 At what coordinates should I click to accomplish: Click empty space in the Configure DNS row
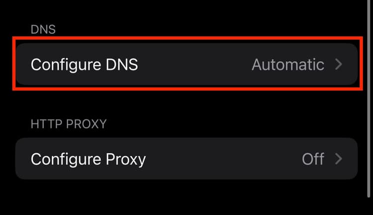194,65
